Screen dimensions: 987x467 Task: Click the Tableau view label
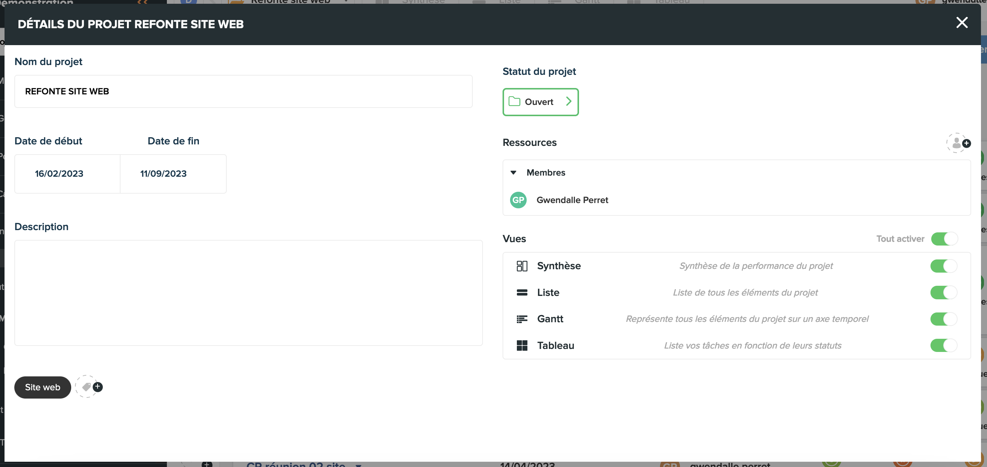(556, 346)
